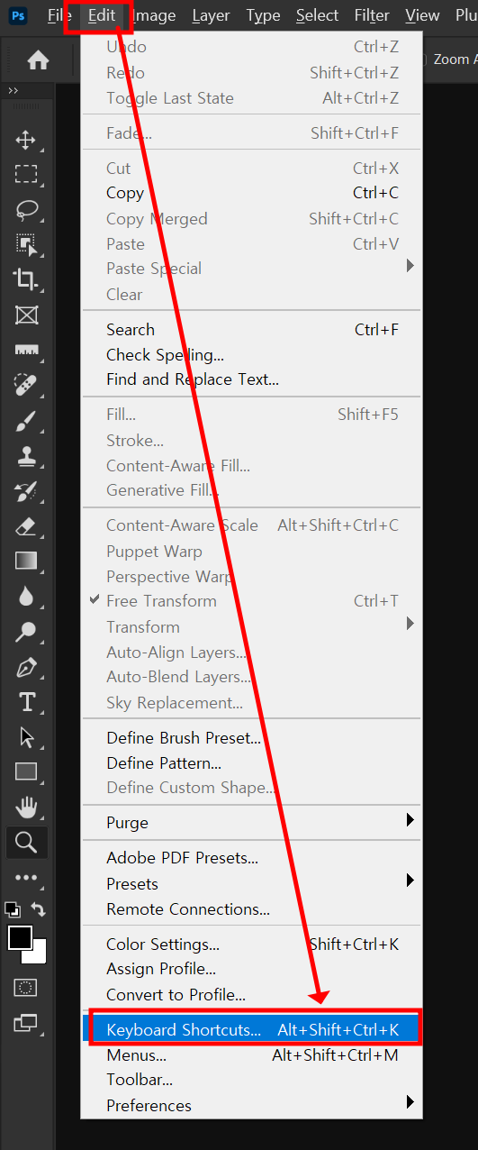Image resolution: width=478 pixels, height=1150 pixels.
Task: Open the Edit Toolbar three-dots icon
Action: [27, 877]
